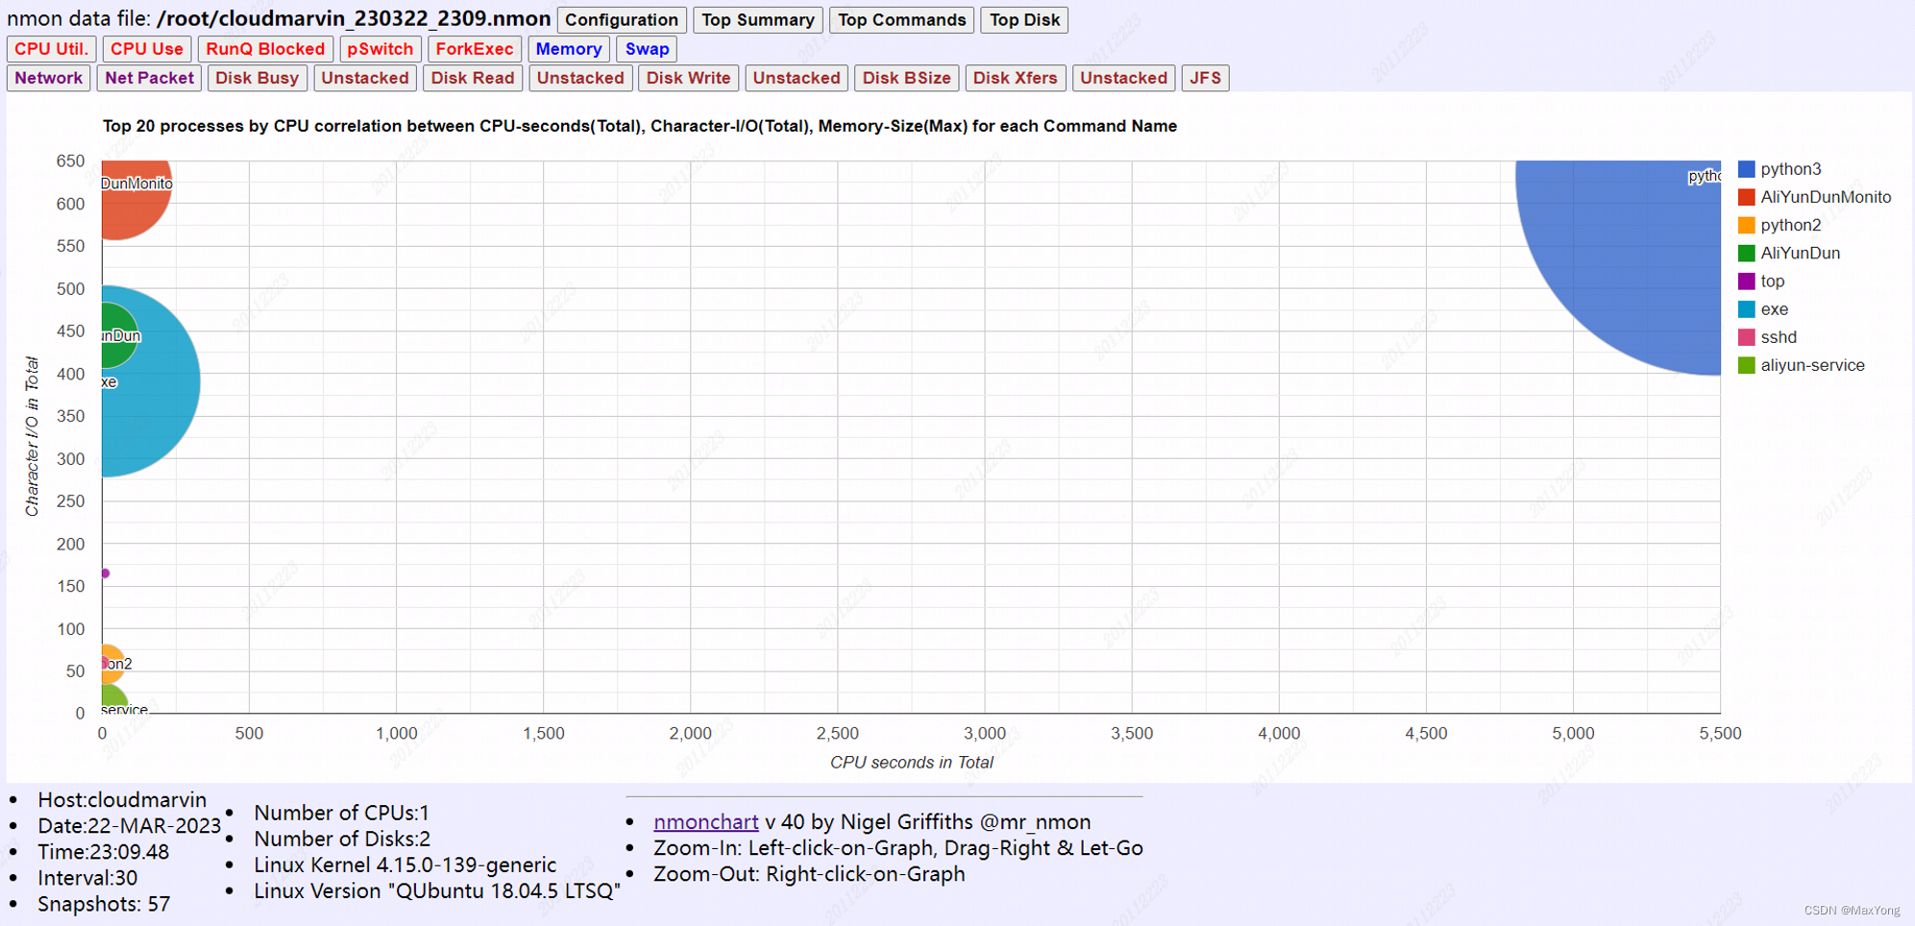Open the Net Packet graph
The height and width of the screenshot is (926, 1915).
tap(149, 78)
